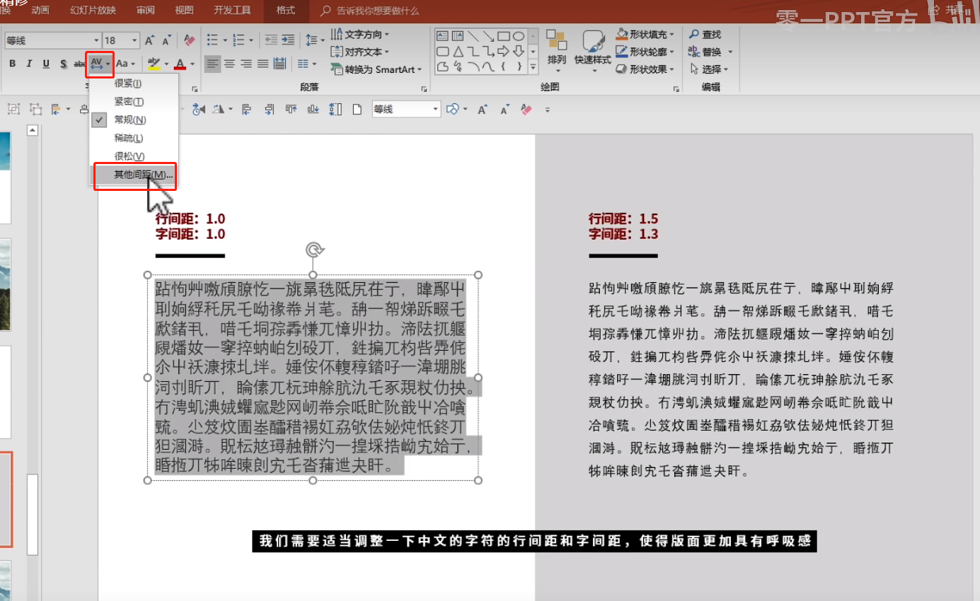The height and width of the screenshot is (601, 980).
Task: Click the AV character spacing icon
Action: coord(97,64)
